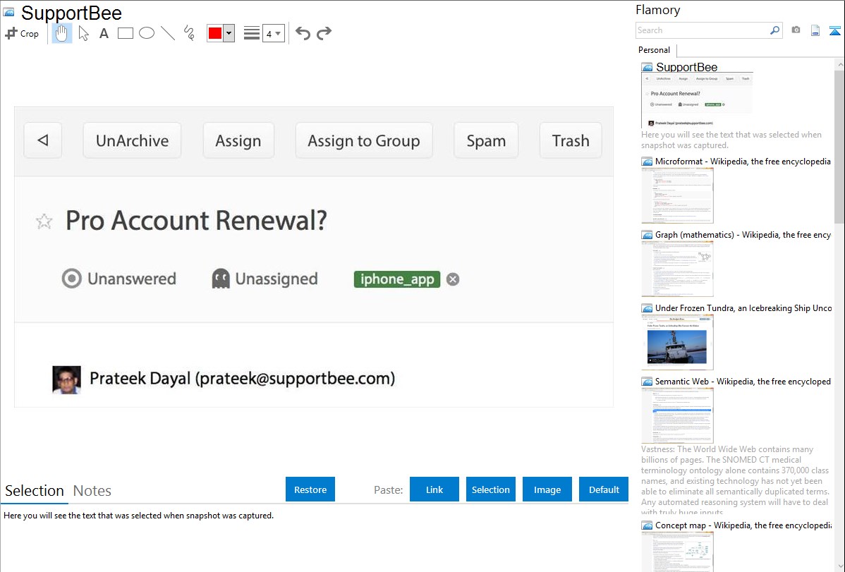Switch to the Notes tab
The image size is (845, 572).
click(92, 491)
